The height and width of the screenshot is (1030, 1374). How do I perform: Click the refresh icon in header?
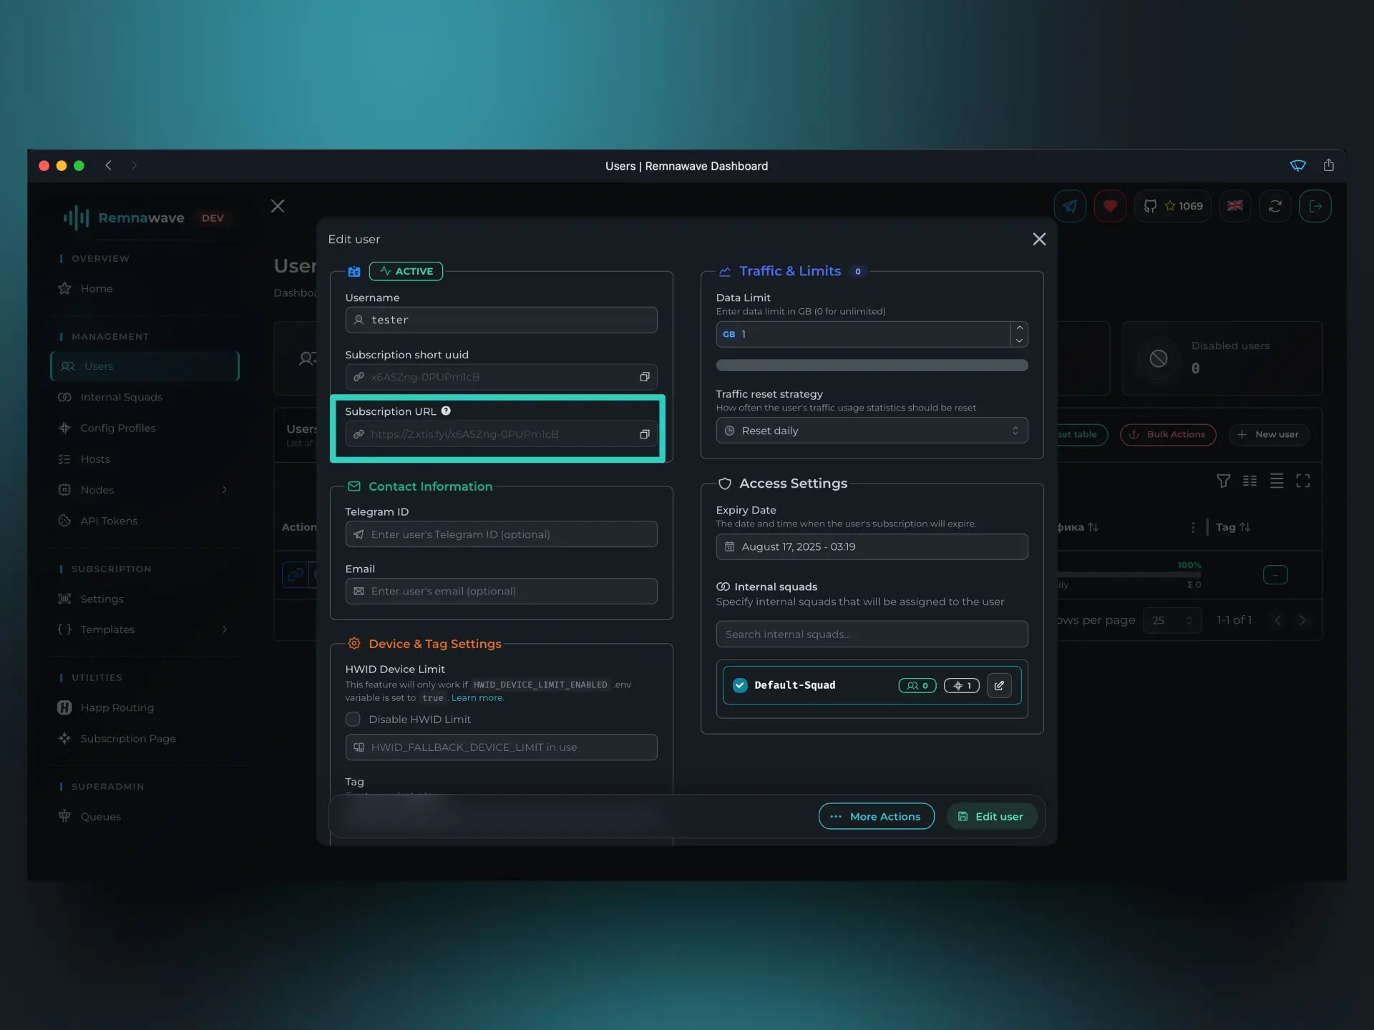pyautogui.click(x=1275, y=206)
